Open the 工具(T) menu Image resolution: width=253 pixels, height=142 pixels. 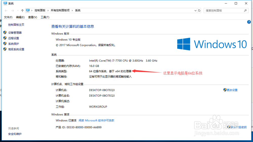pos(45,17)
